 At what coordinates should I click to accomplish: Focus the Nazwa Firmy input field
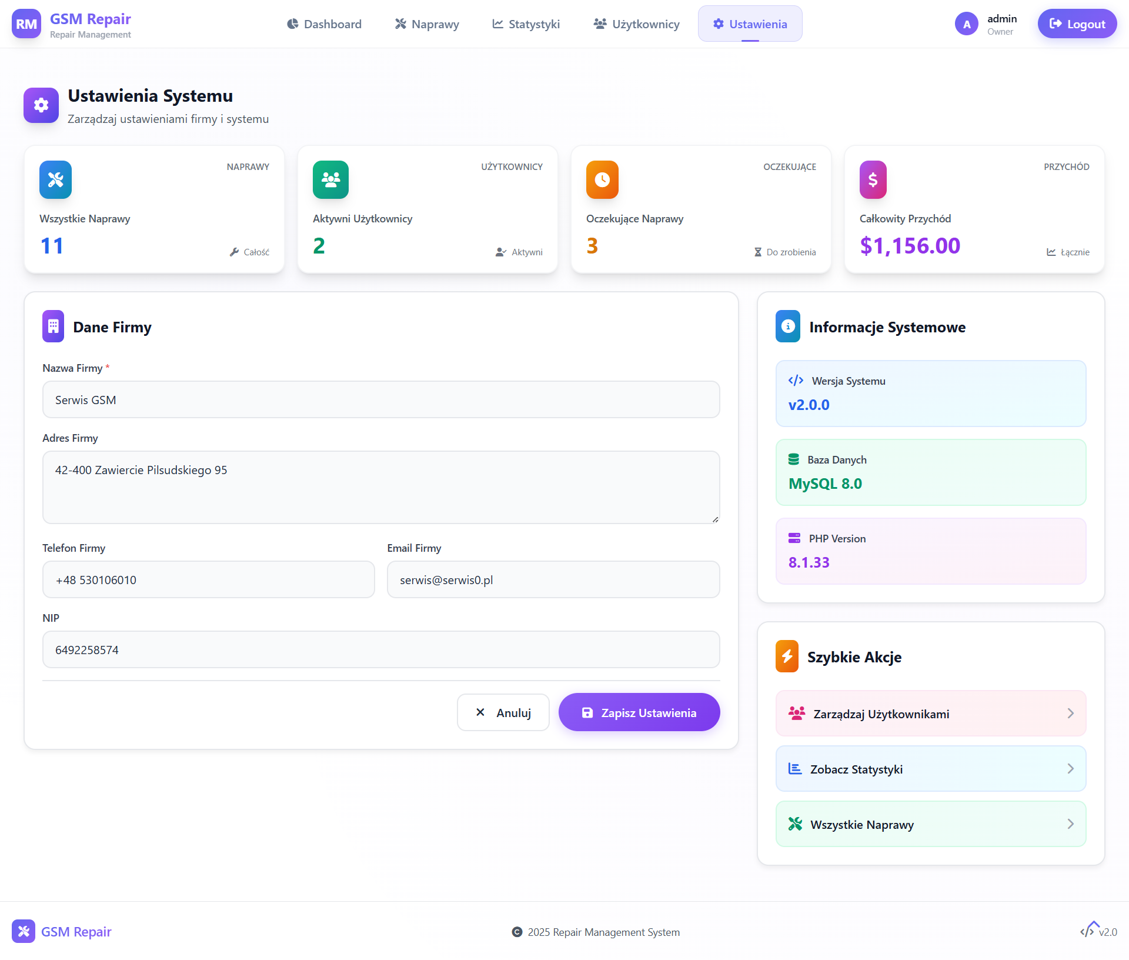pos(381,400)
